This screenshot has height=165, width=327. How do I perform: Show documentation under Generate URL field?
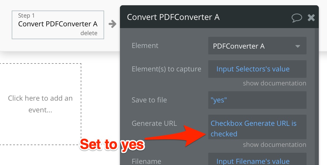pyautogui.click(x=274, y=145)
